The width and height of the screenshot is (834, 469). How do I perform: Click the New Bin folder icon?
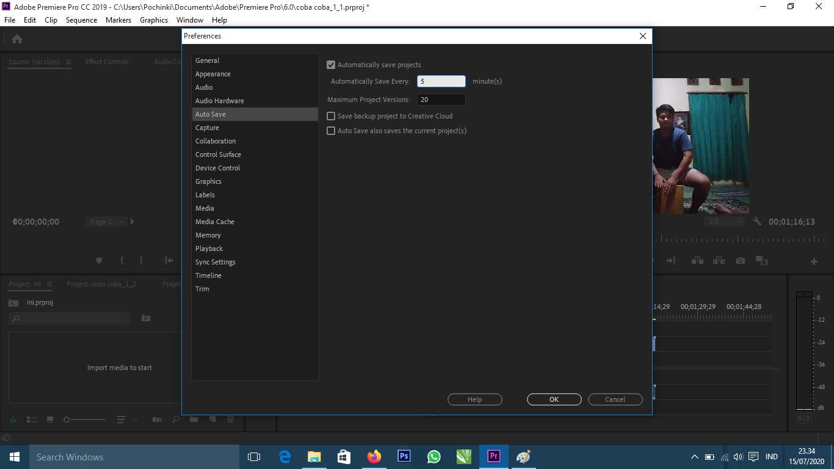point(195,420)
